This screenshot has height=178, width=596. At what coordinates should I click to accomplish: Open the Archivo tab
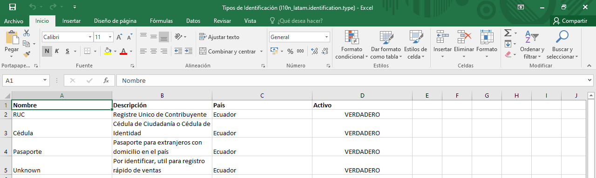coord(14,21)
